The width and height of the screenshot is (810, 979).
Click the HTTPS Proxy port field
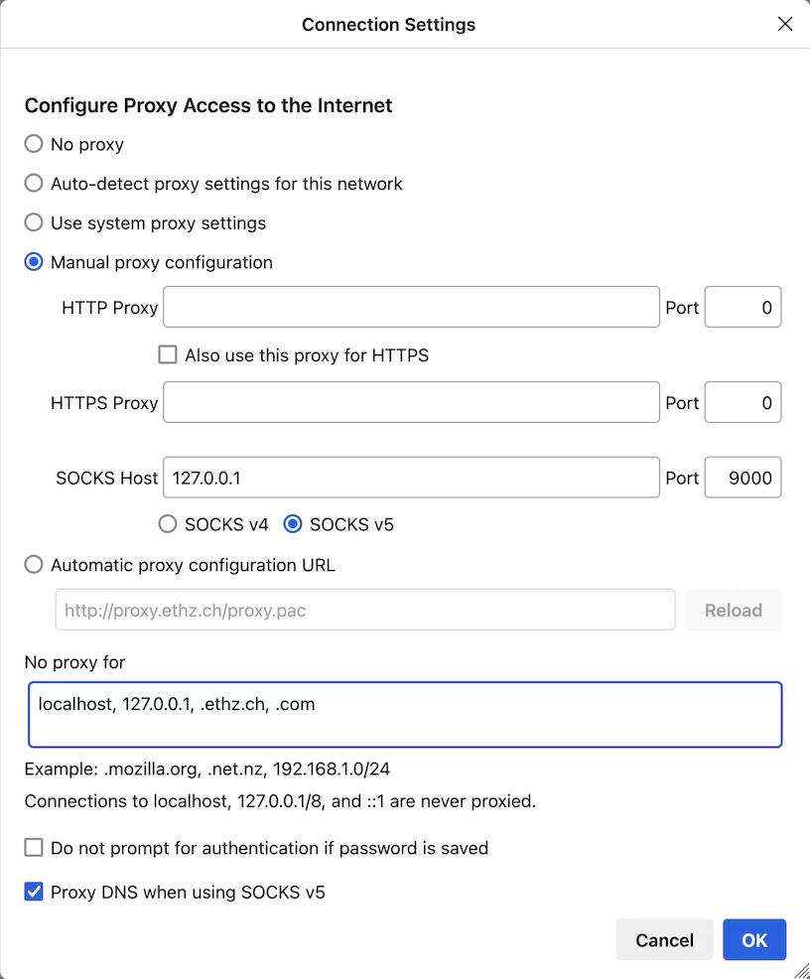[742, 403]
